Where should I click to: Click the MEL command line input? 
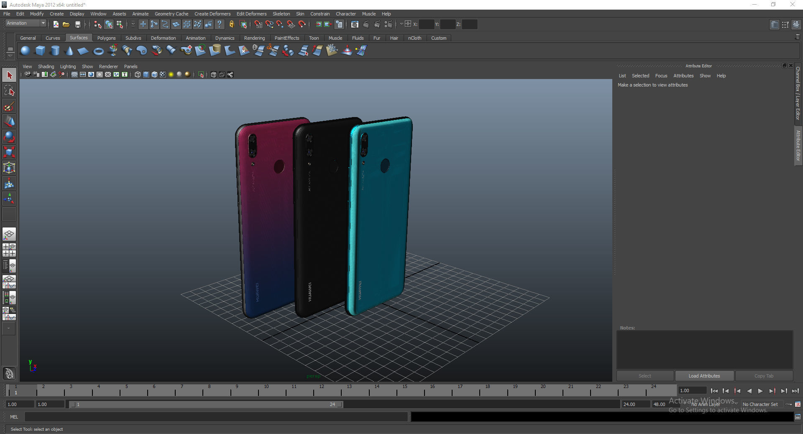pyautogui.click(x=216, y=417)
